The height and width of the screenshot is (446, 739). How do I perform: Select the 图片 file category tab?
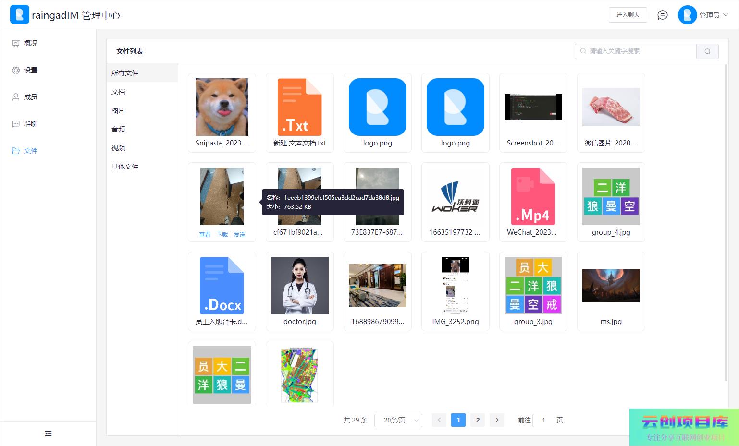[x=118, y=110]
